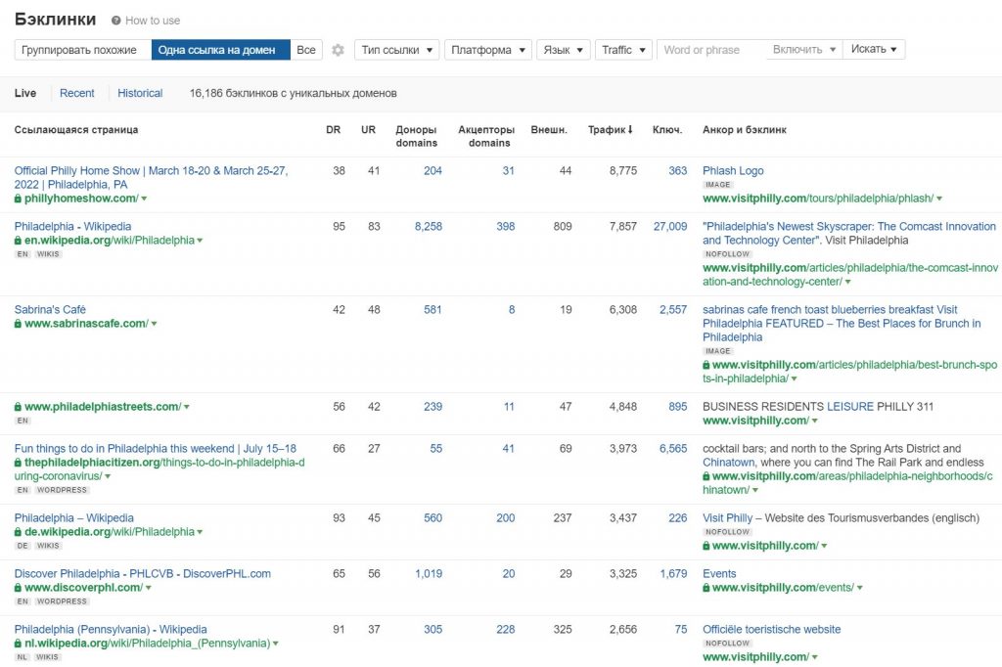Open the Events anchor link

719,574
